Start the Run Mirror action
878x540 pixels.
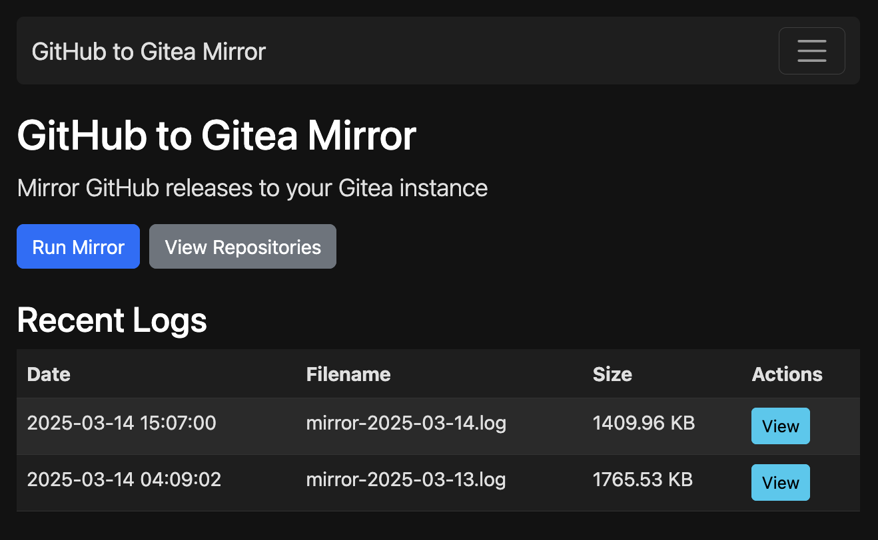[78, 247]
